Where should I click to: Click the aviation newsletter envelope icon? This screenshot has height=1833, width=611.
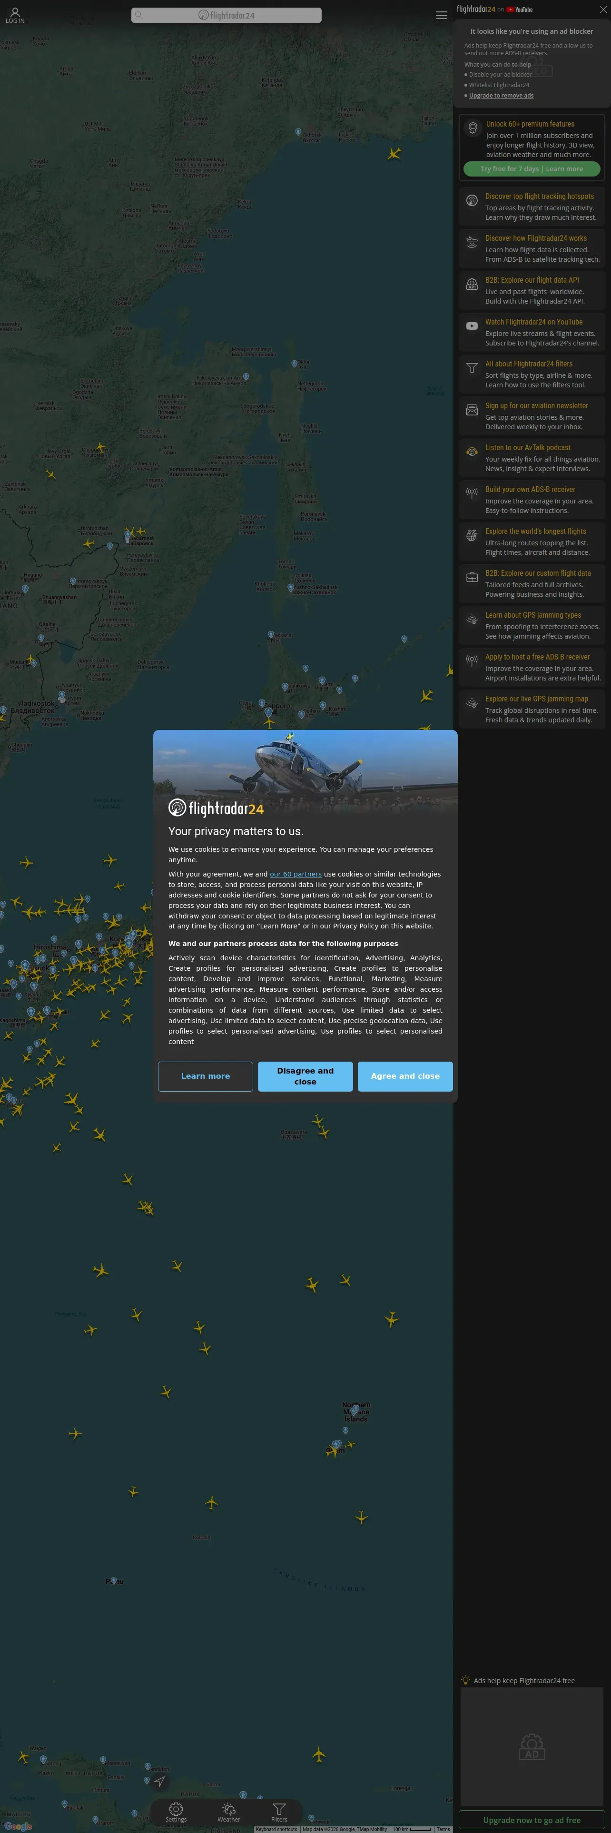(x=472, y=410)
